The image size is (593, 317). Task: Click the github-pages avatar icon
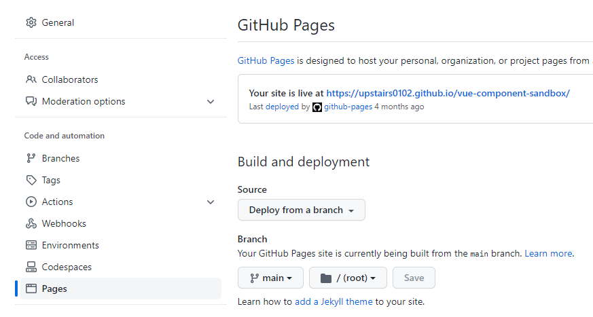click(x=317, y=107)
